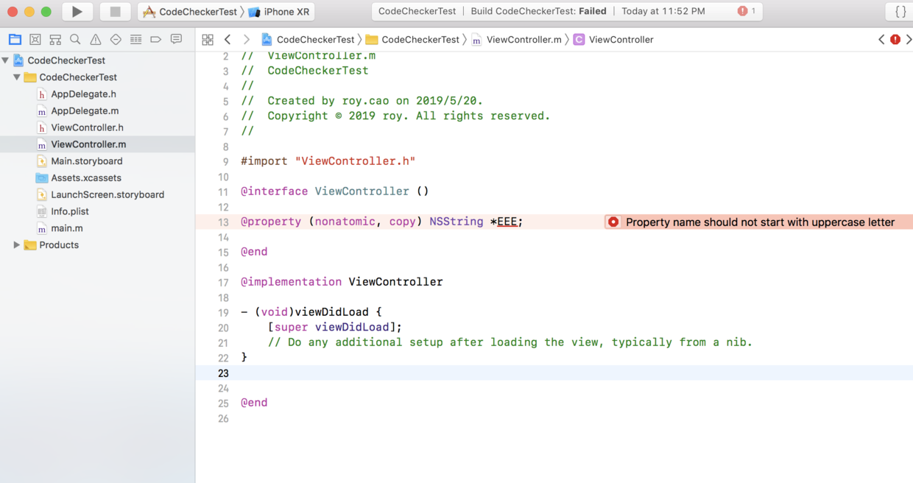Screen dimensions: 913x483
Task: Run the app with the Play button
Action: point(77,11)
